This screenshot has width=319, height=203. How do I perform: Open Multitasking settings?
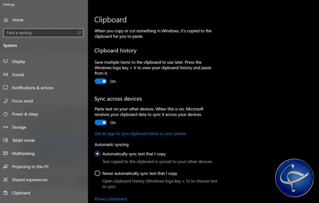coord(23,154)
